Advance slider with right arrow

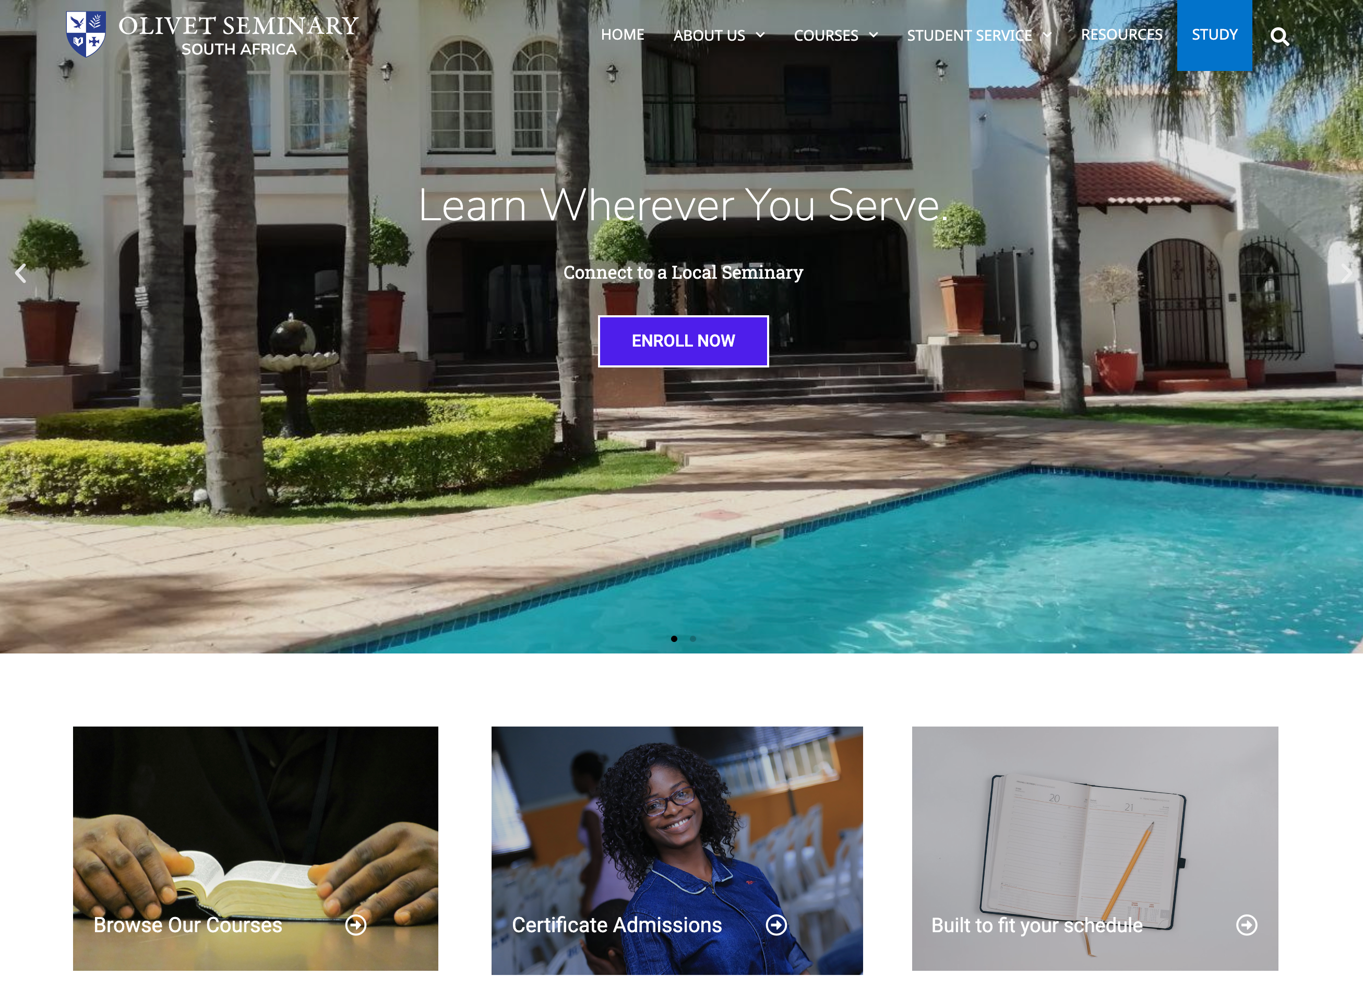[x=1345, y=273]
